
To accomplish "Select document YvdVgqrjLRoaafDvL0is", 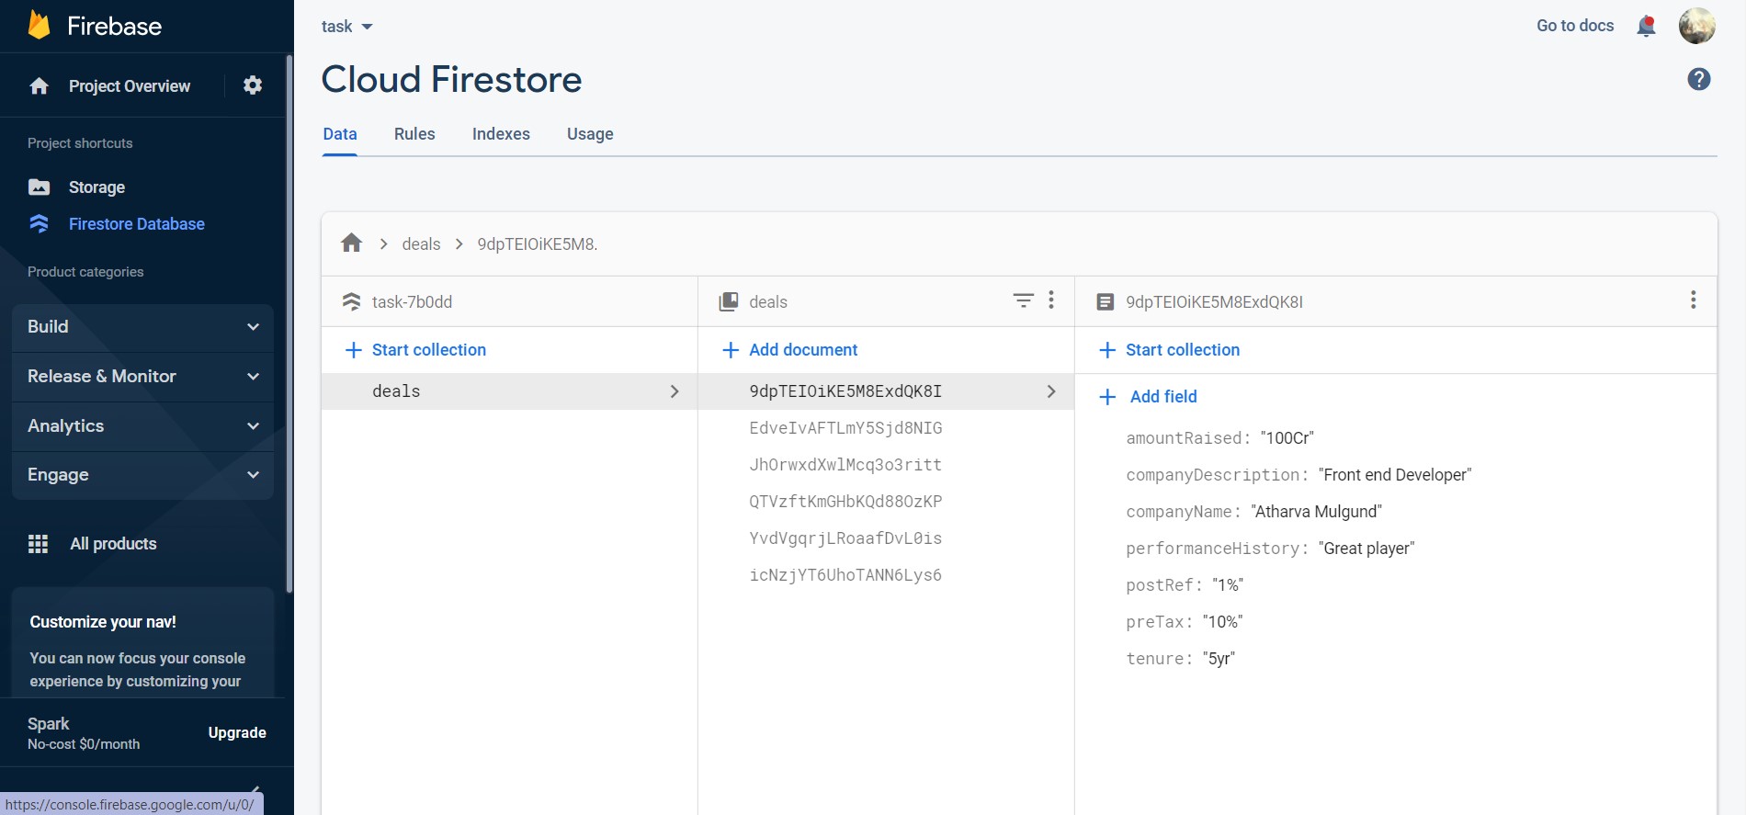I will (845, 538).
